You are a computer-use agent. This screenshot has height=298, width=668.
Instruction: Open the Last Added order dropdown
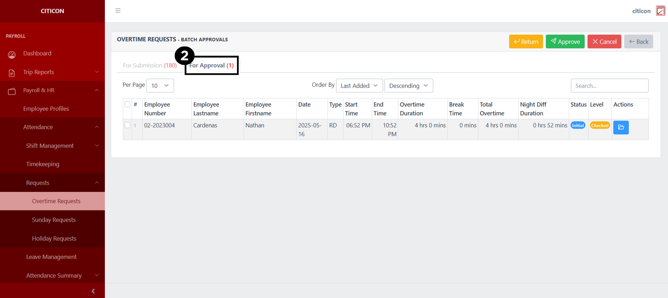point(359,86)
